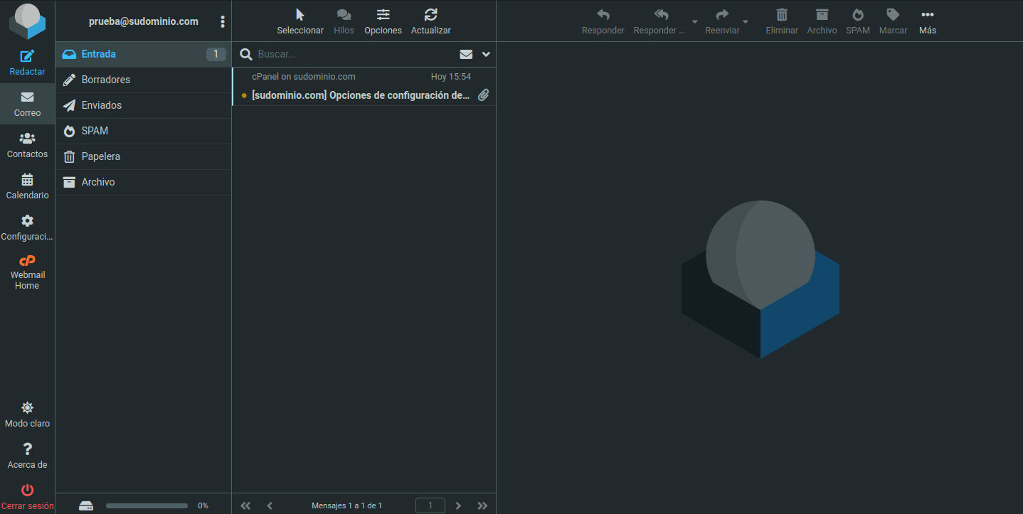Image resolution: width=1023 pixels, height=514 pixels.
Task: Click the Hilos threads button
Action: tap(344, 21)
